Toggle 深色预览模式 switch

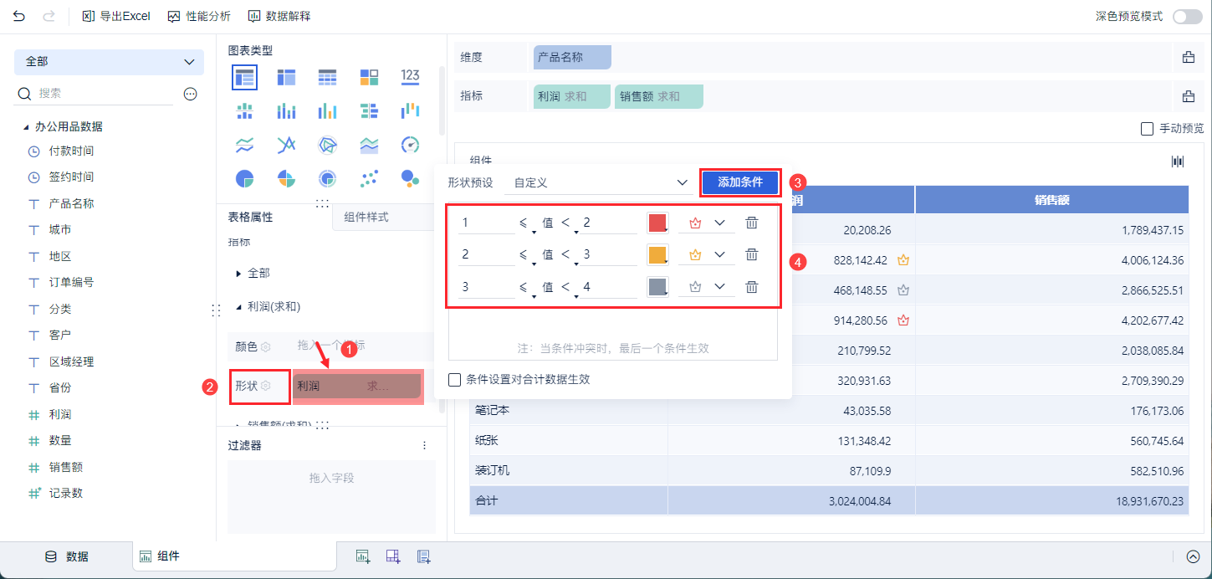1187,17
